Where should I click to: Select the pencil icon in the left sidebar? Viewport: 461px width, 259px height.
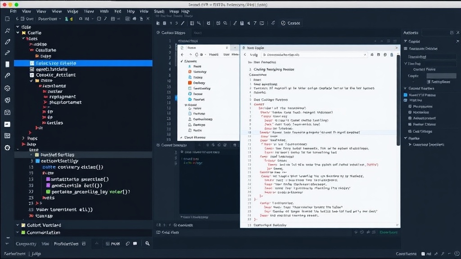tap(7, 42)
